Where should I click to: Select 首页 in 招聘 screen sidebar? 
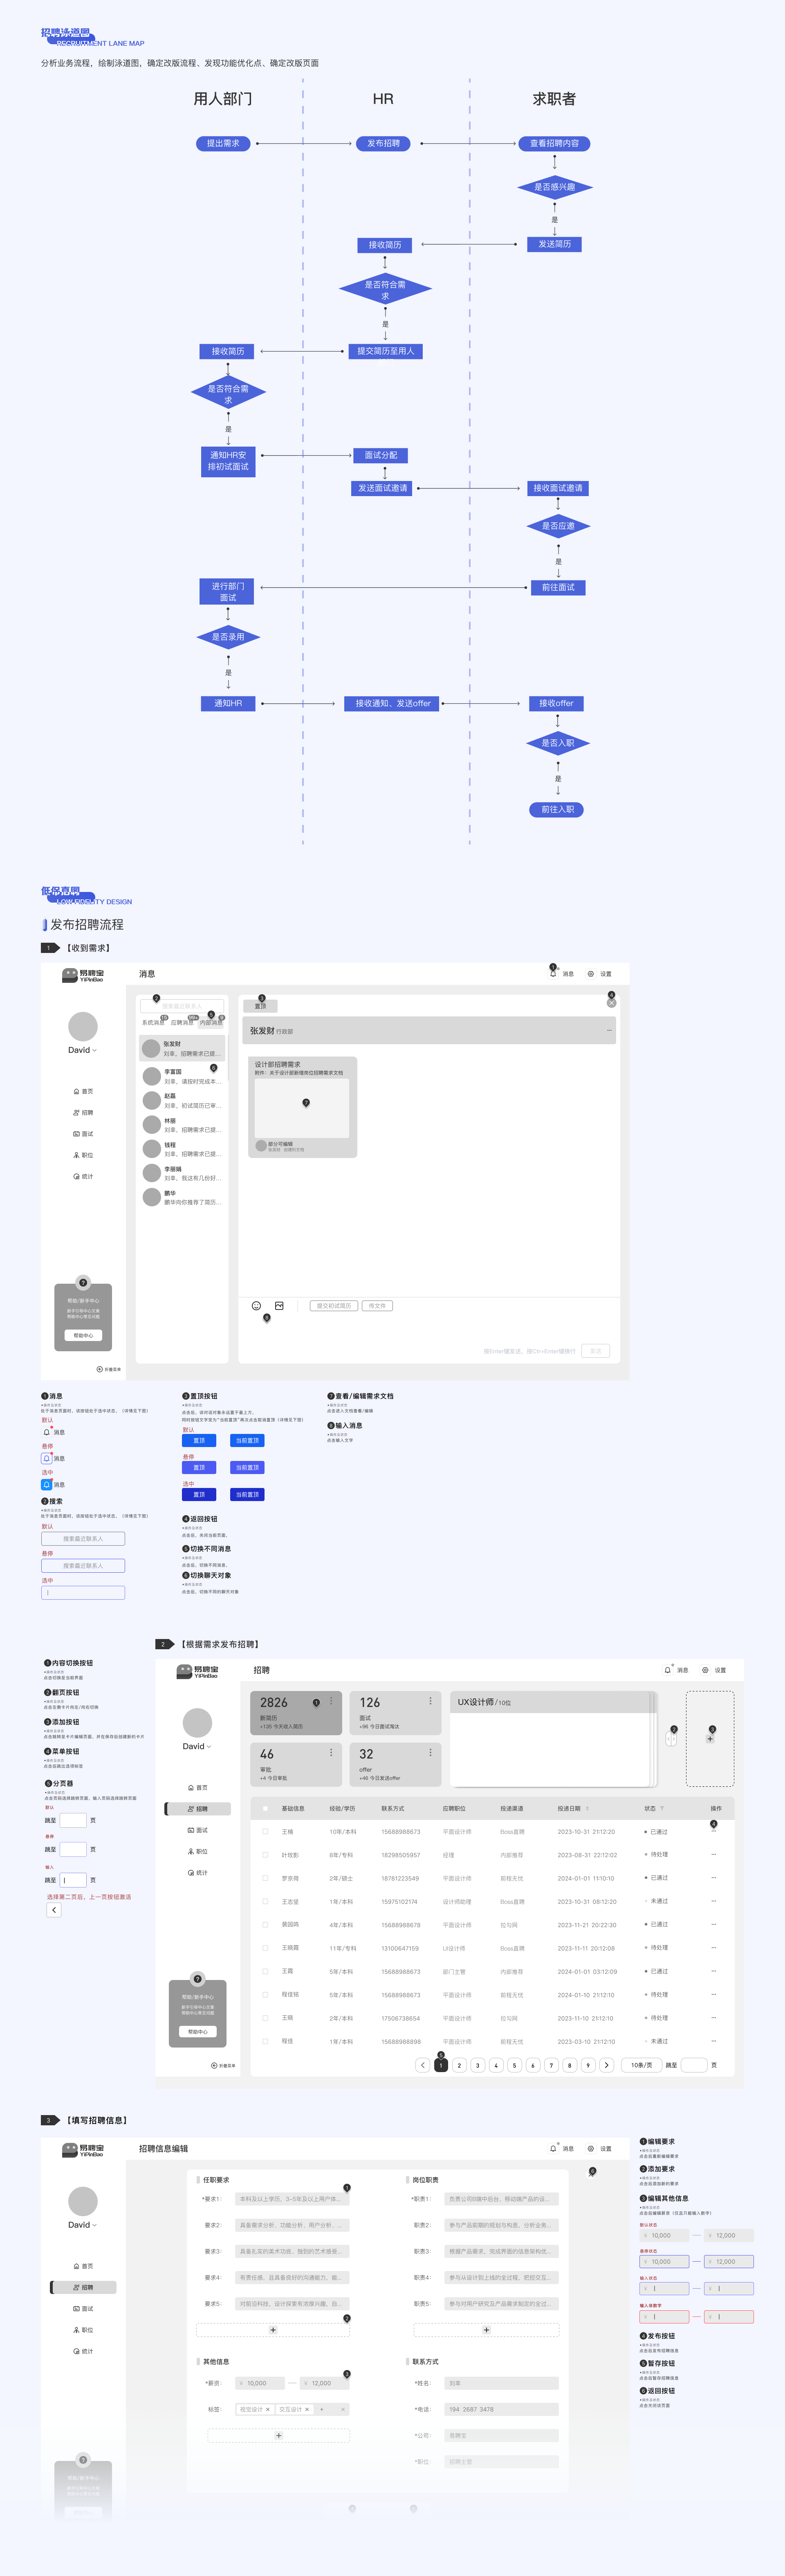198,1787
